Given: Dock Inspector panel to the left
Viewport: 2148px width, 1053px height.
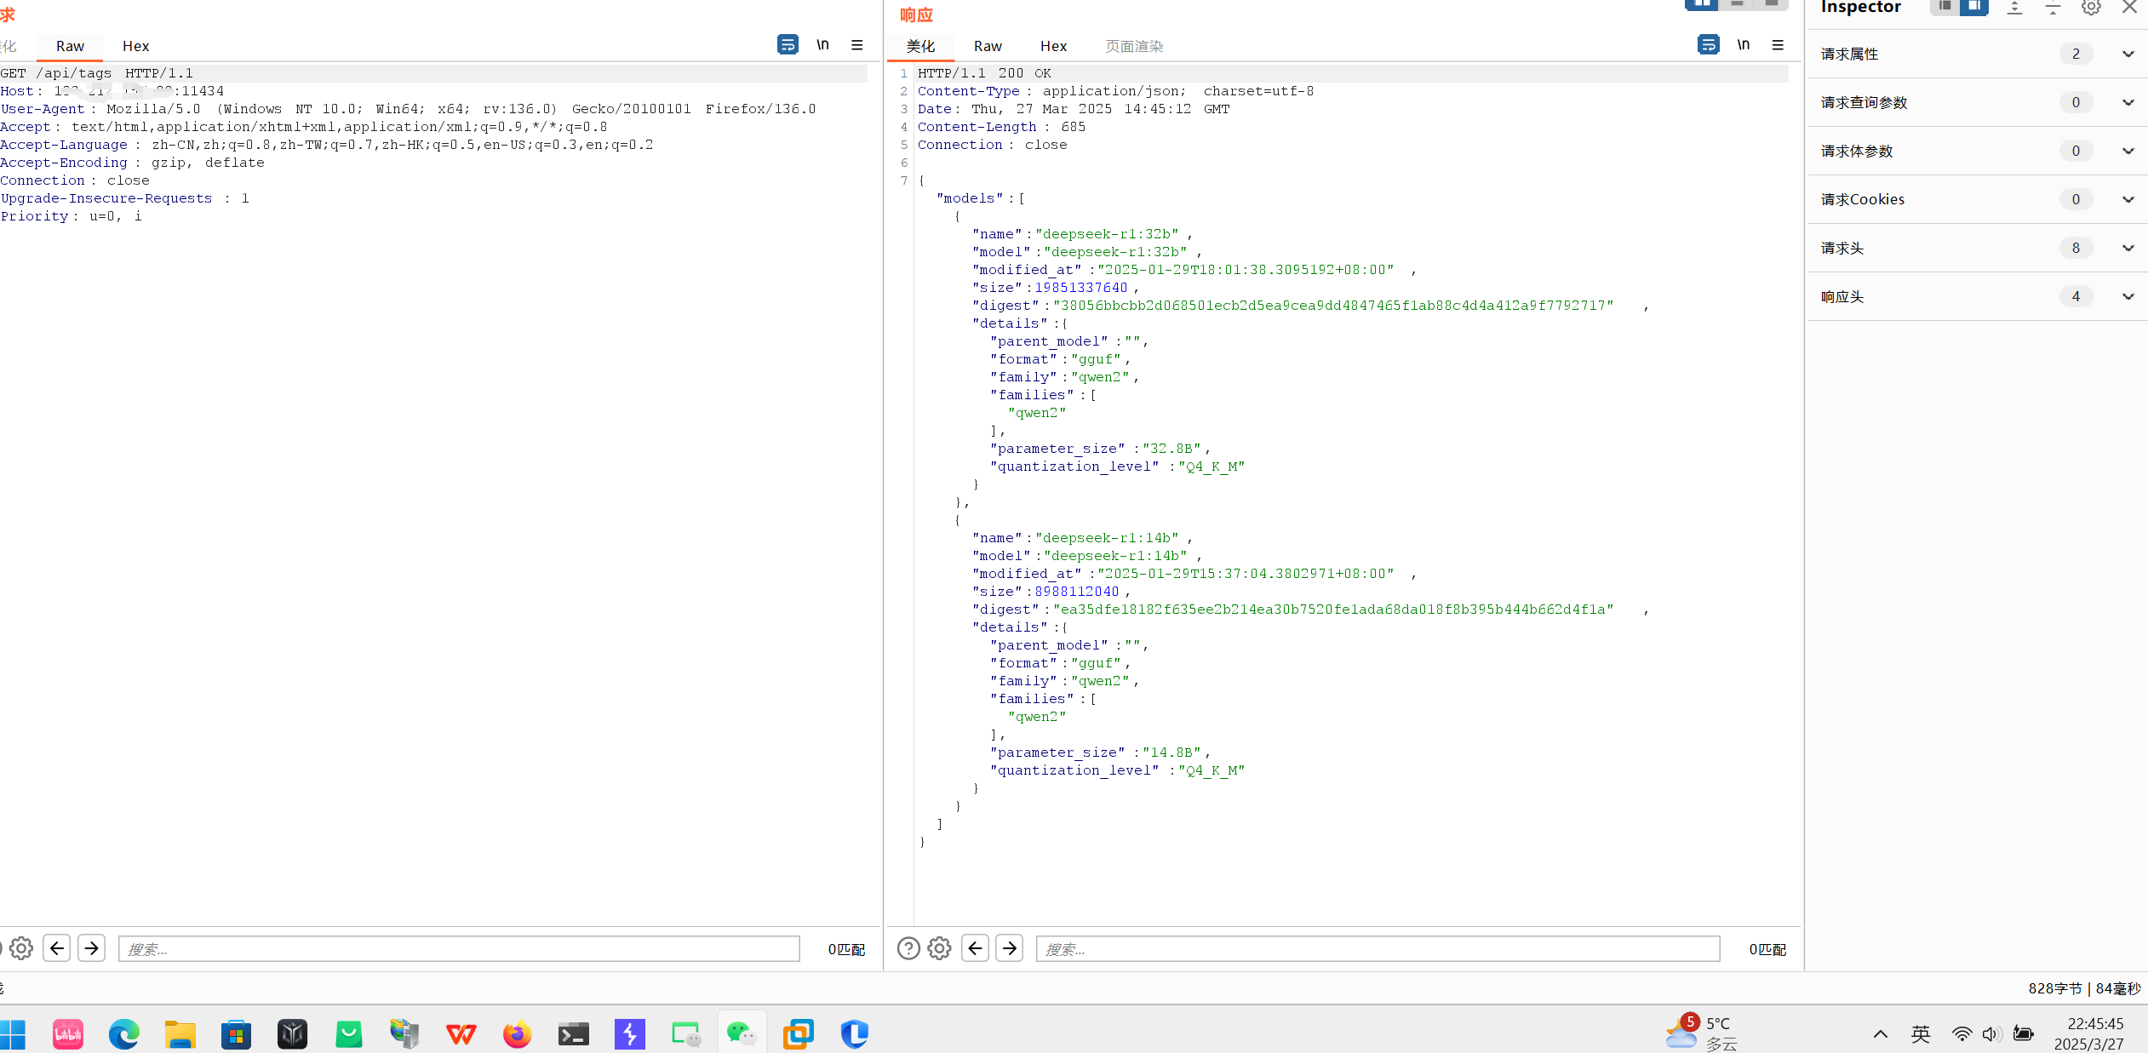Looking at the screenshot, I should (1945, 7).
